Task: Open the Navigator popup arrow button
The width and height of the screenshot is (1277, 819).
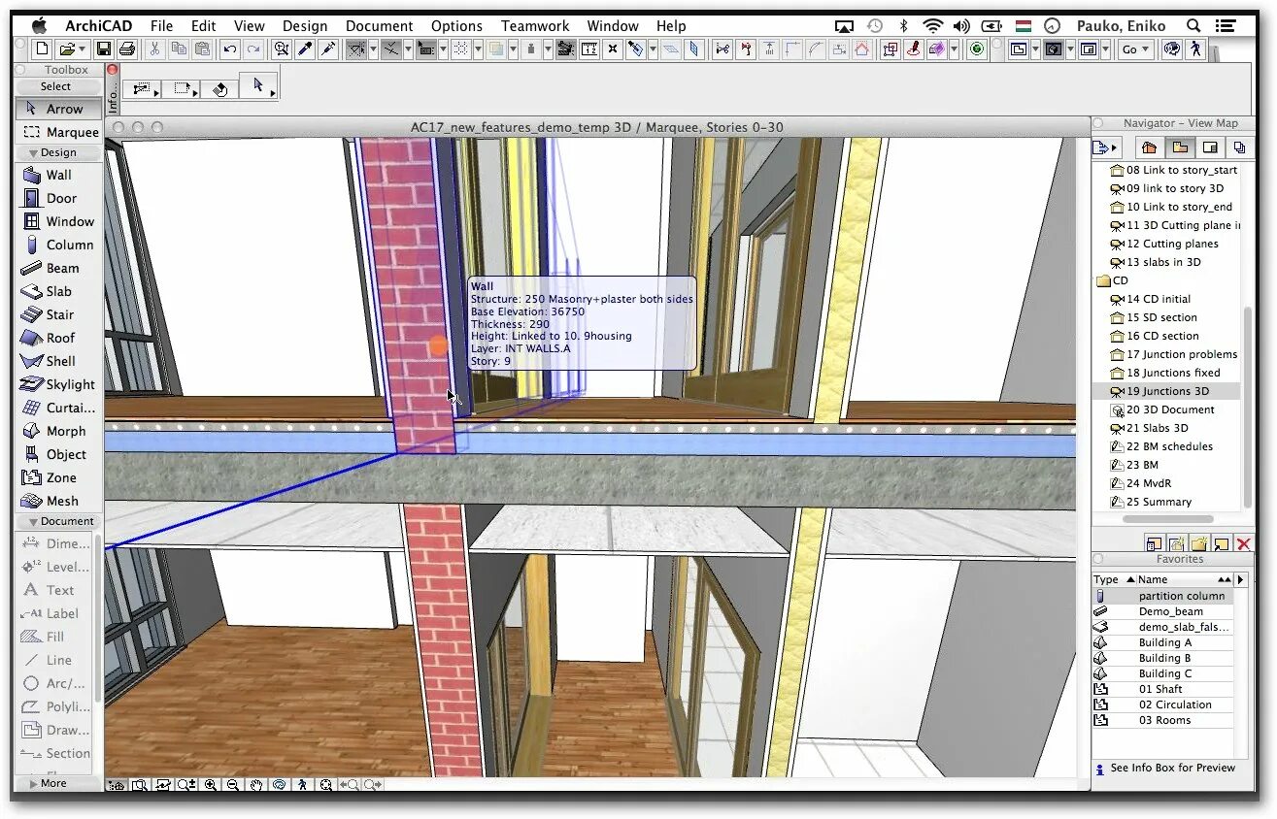Action: 1105,147
